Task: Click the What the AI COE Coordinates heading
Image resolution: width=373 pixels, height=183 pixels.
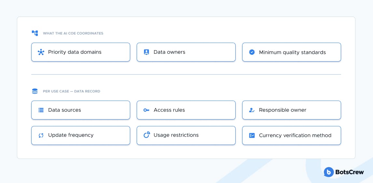Action: 73,33
